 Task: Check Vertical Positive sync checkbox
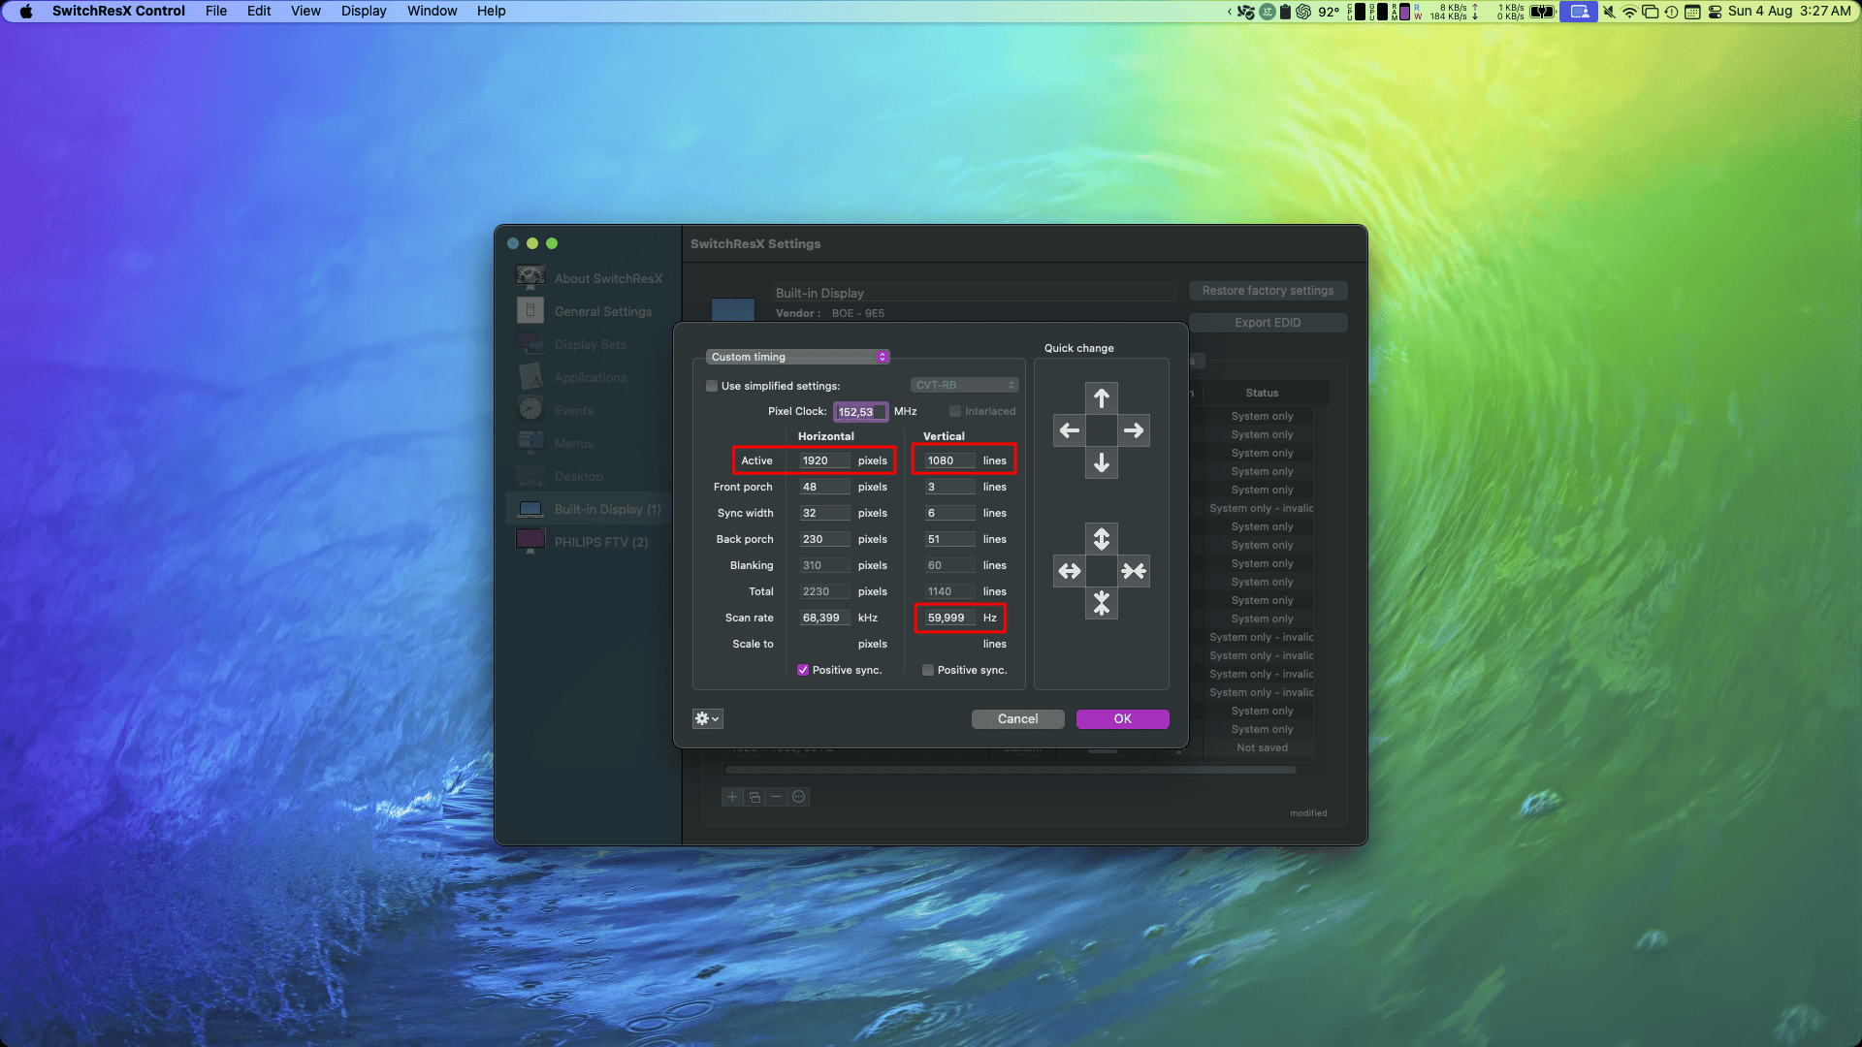[x=928, y=670]
